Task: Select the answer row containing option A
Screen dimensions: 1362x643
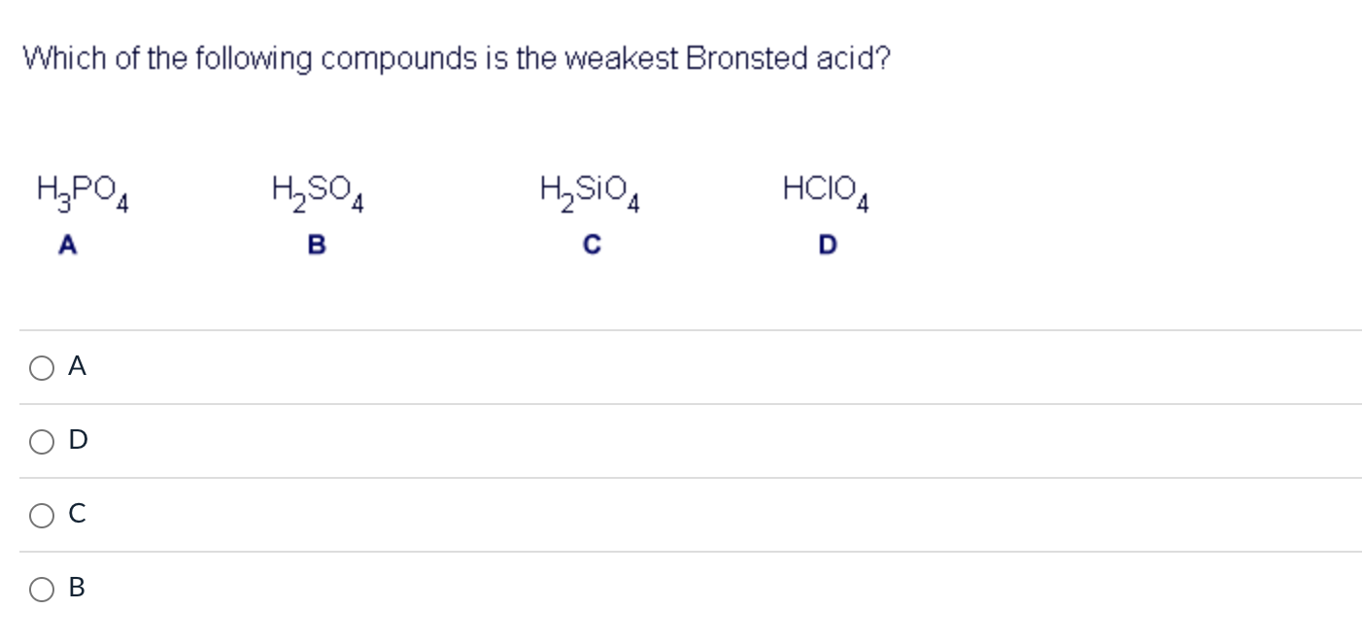Action: (389, 367)
